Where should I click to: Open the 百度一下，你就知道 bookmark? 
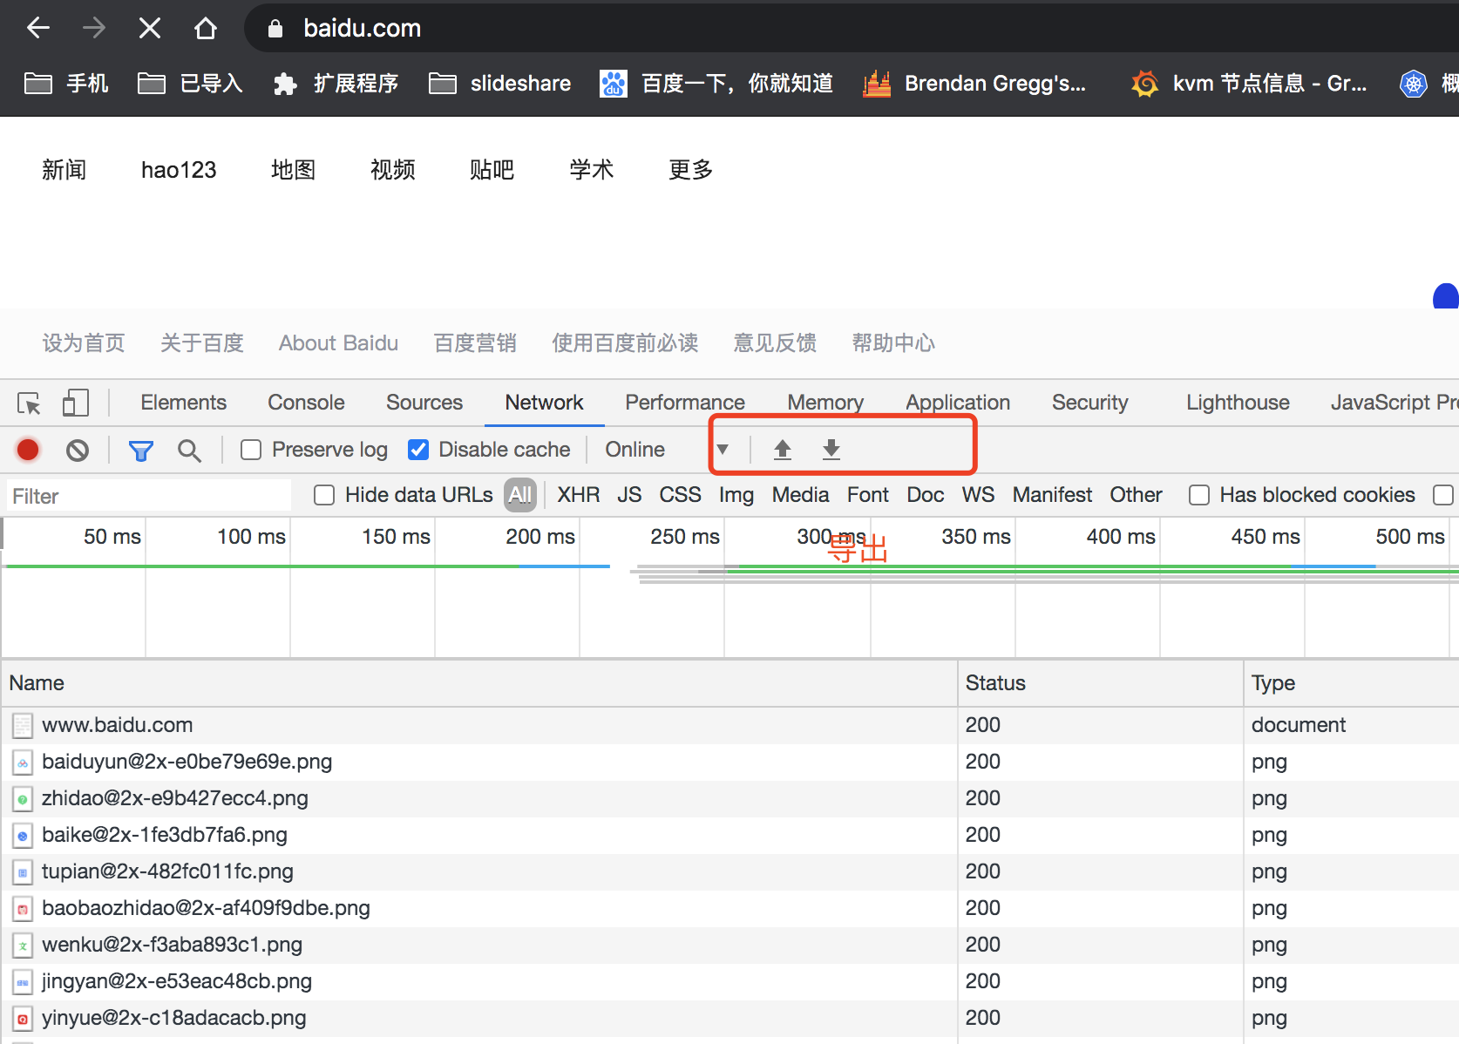[x=716, y=84]
